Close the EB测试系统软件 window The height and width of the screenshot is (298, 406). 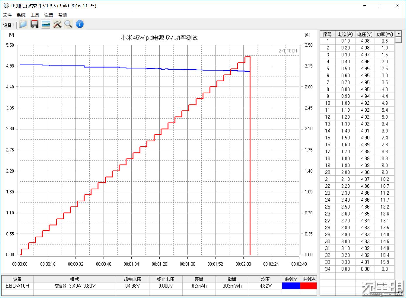tap(397, 6)
